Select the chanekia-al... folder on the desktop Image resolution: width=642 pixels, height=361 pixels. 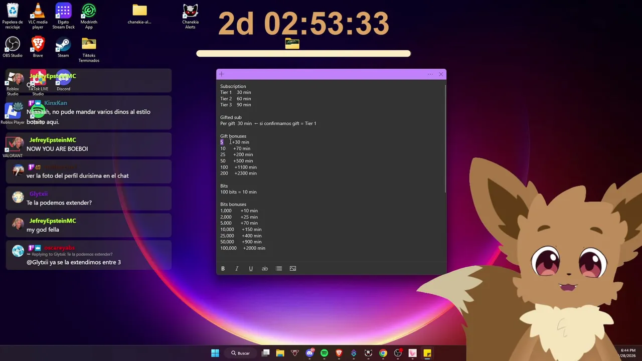coord(139,14)
